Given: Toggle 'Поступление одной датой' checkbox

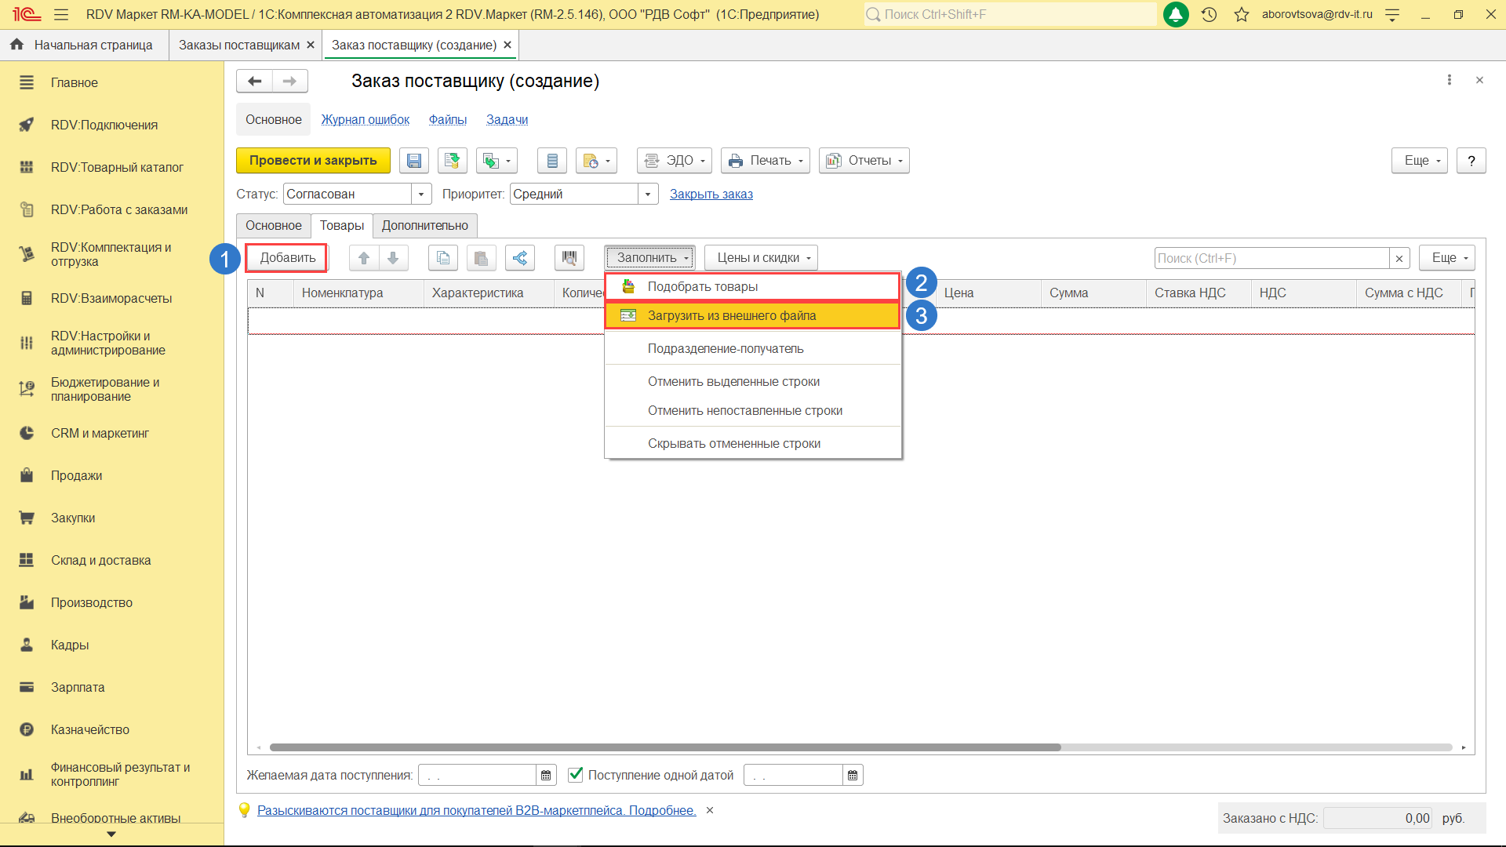Looking at the screenshot, I should tap(576, 775).
